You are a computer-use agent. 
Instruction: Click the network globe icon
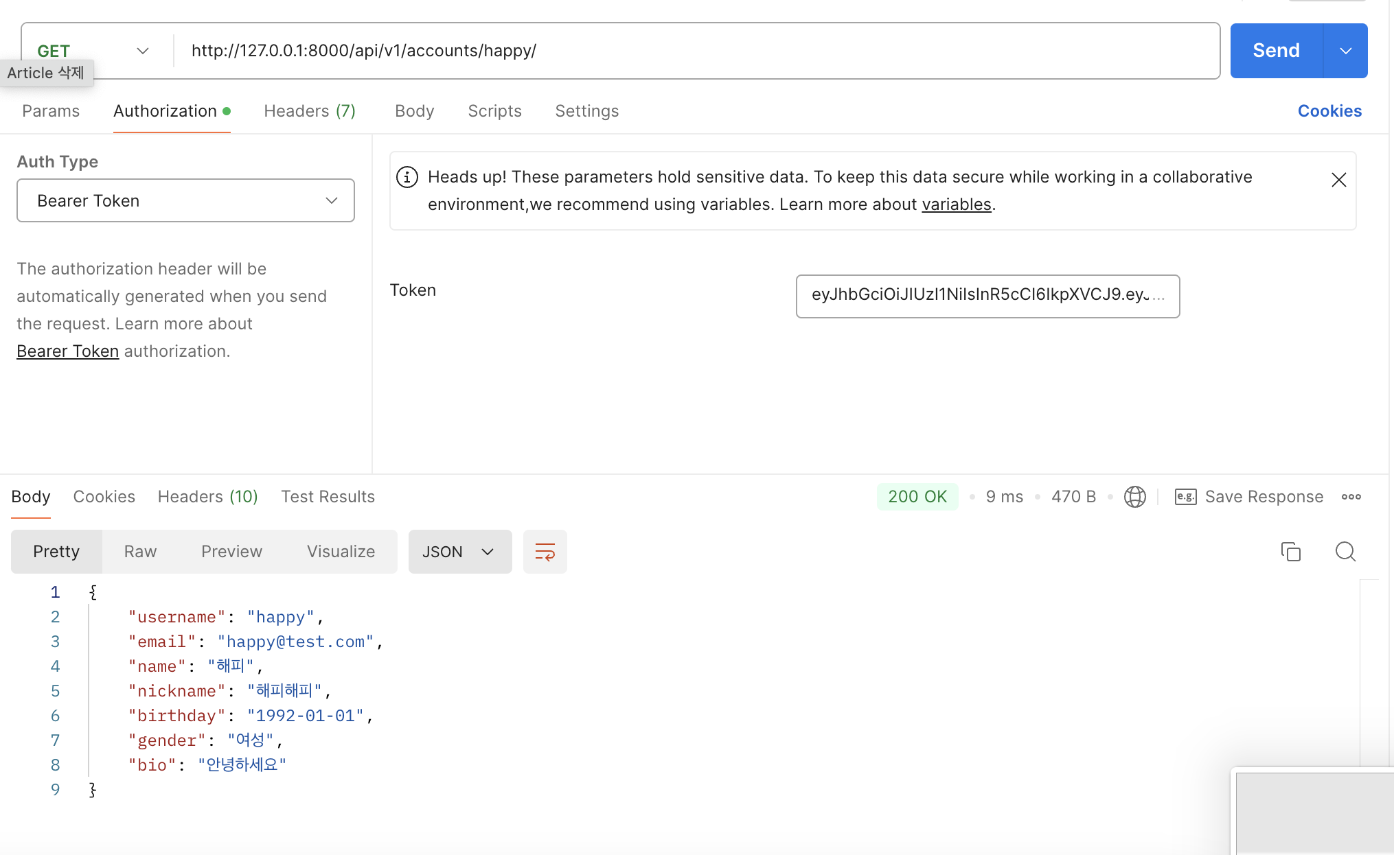point(1134,497)
